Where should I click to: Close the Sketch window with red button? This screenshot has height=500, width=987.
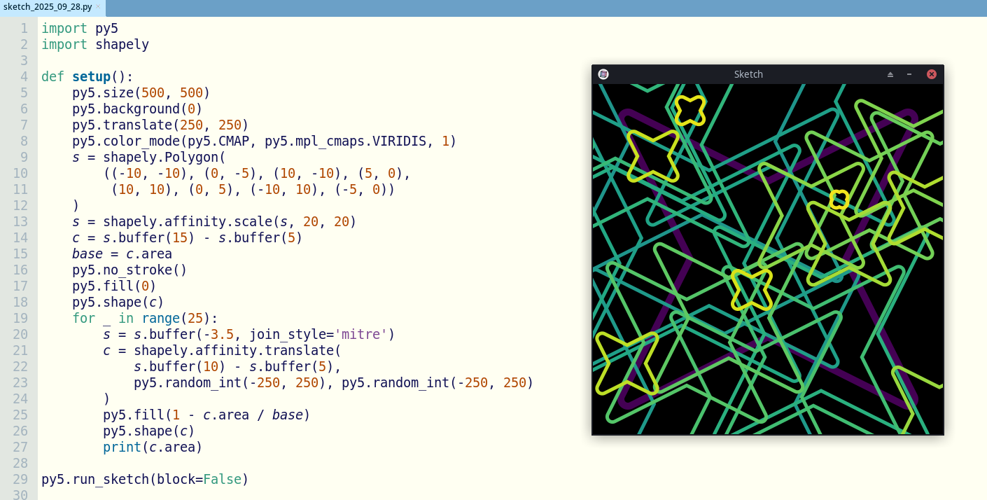click(932, 74)
